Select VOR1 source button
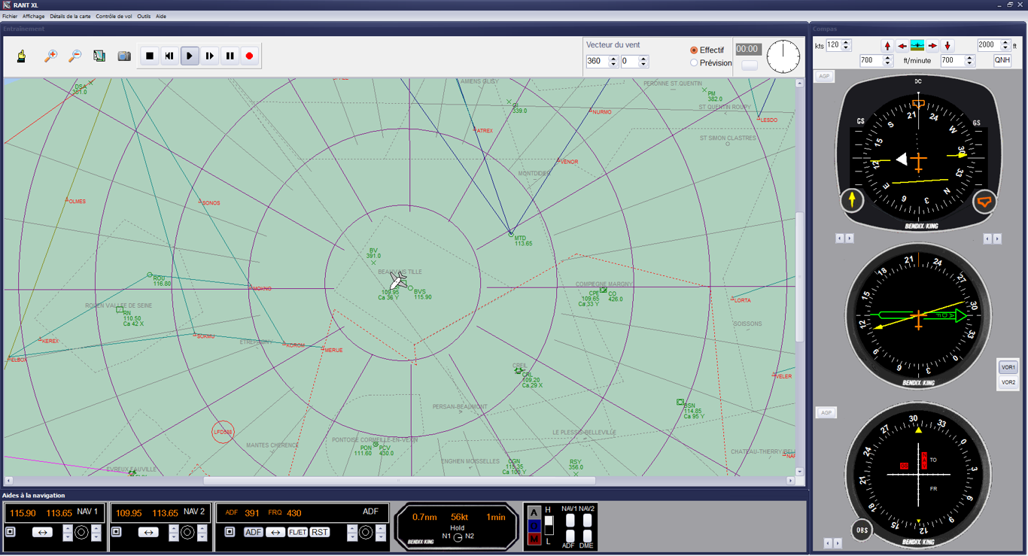The image size is (1028, 556). point(1008,367)
